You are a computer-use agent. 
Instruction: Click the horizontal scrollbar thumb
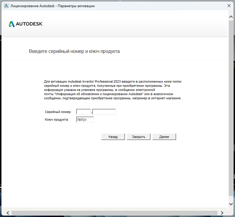click(x=115, y=213)
